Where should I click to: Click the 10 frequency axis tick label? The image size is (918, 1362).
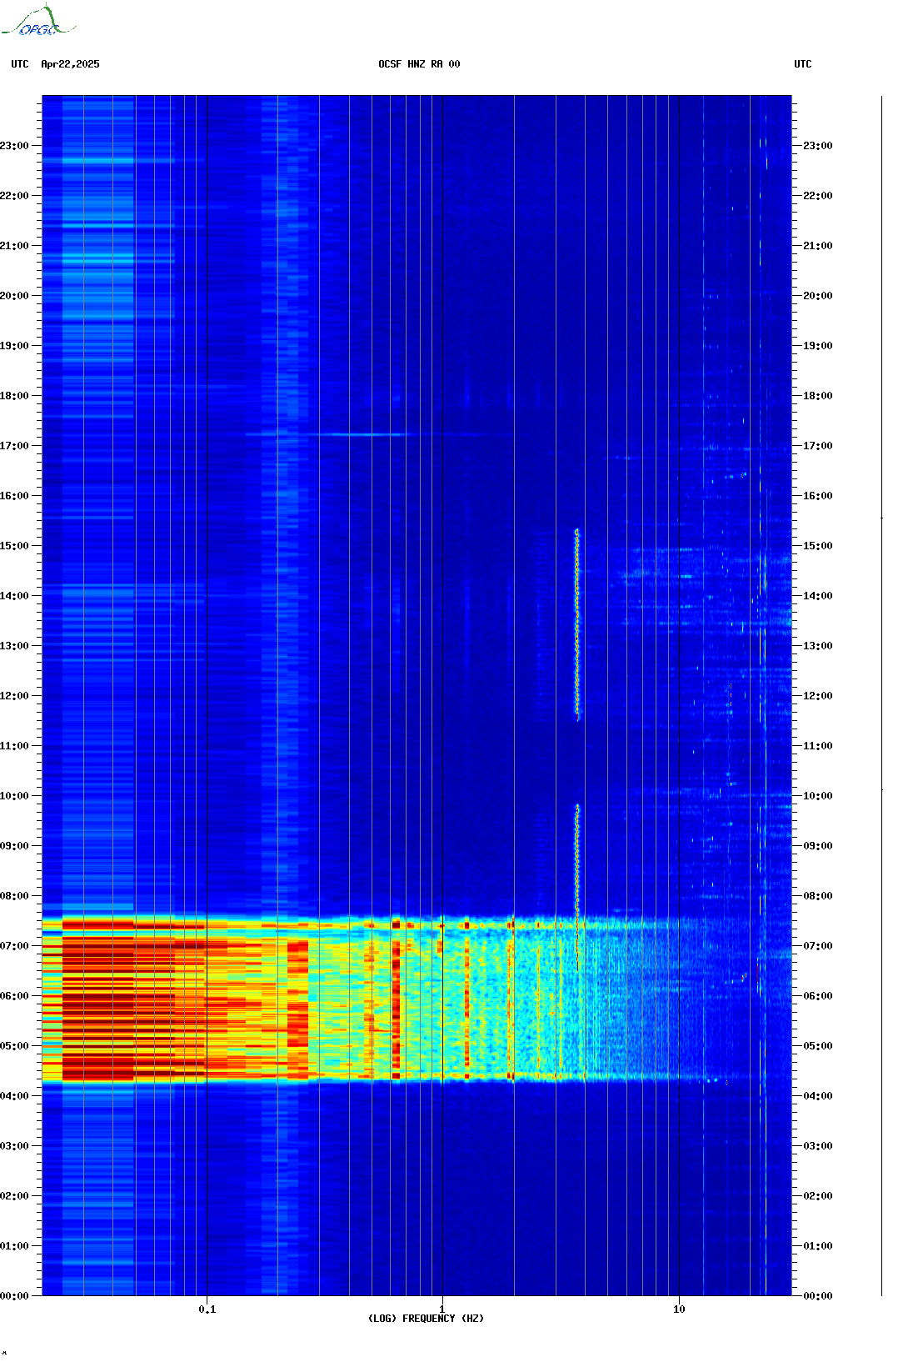[x=680, y=1309]
